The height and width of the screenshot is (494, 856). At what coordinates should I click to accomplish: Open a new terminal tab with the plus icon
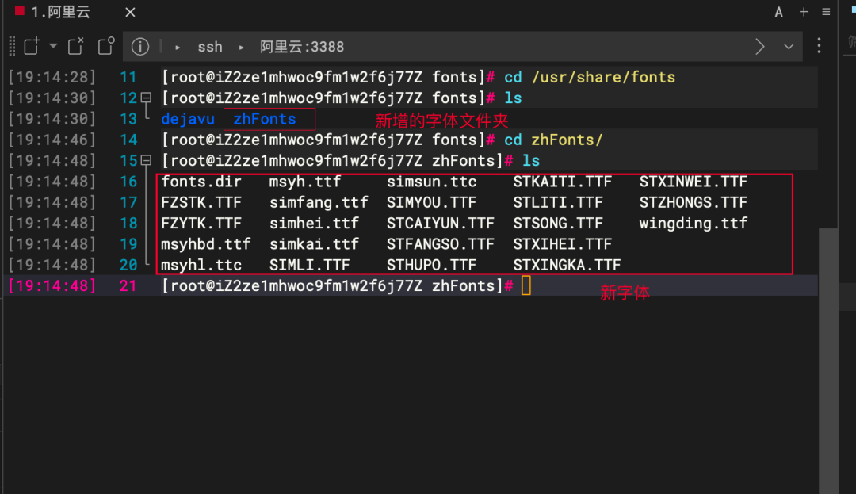click(805, 12)
